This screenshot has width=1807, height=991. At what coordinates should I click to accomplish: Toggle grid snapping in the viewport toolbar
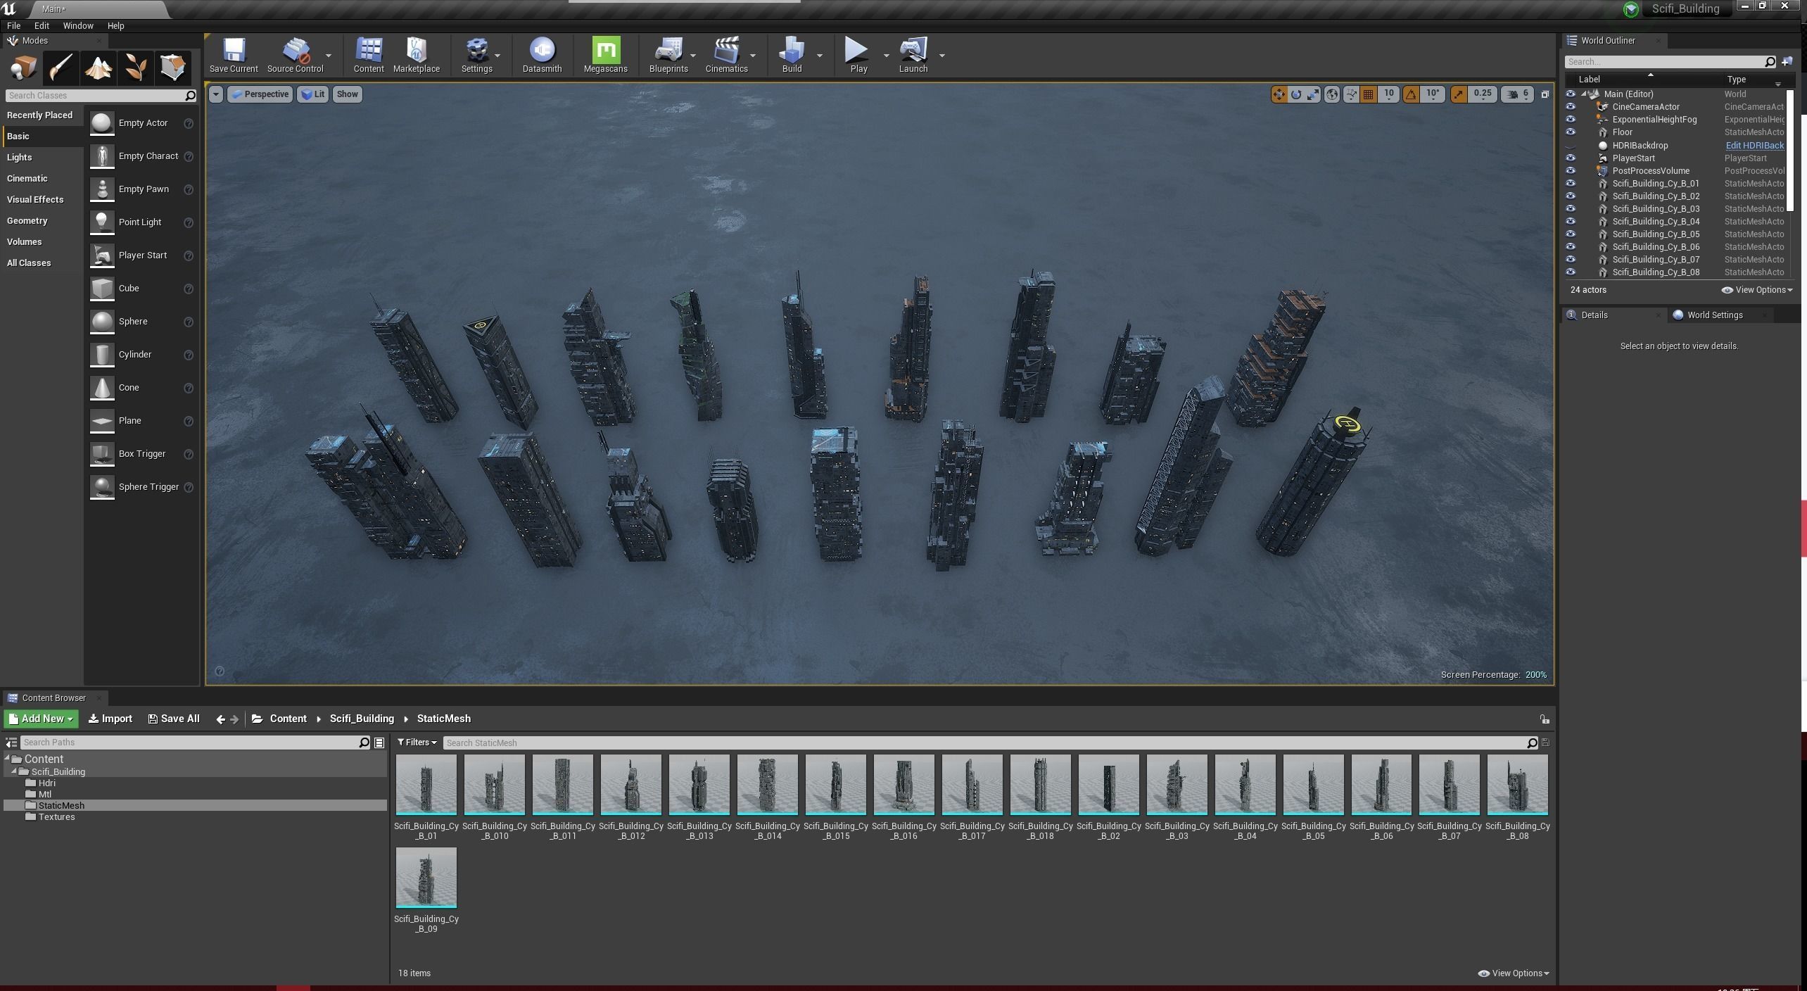coord(1368,94)
